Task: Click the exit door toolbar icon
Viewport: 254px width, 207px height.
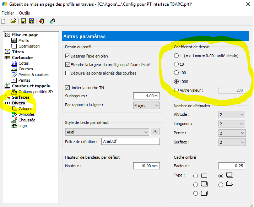Action: coord(42,21)
